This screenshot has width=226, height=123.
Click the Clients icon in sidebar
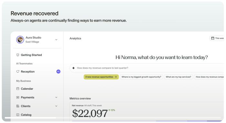pos(18,106)
